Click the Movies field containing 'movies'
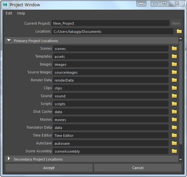 coord(111,120)
